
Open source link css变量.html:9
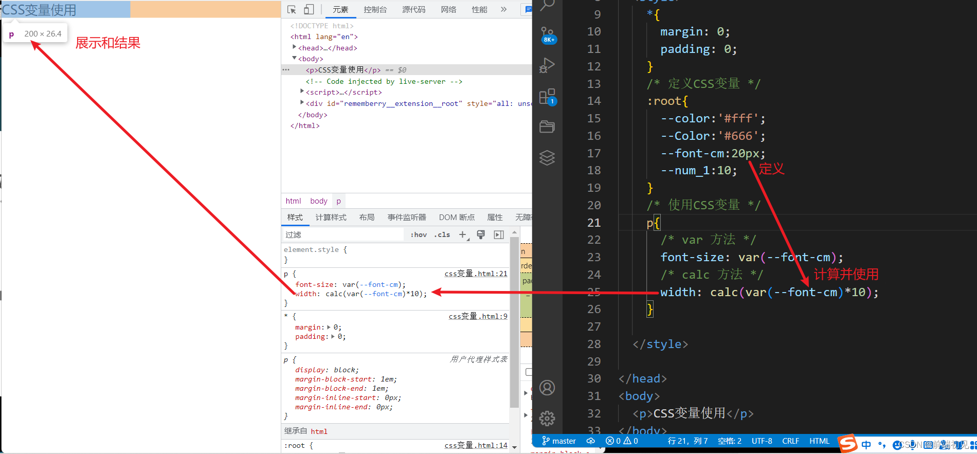[x=478, y=316]
